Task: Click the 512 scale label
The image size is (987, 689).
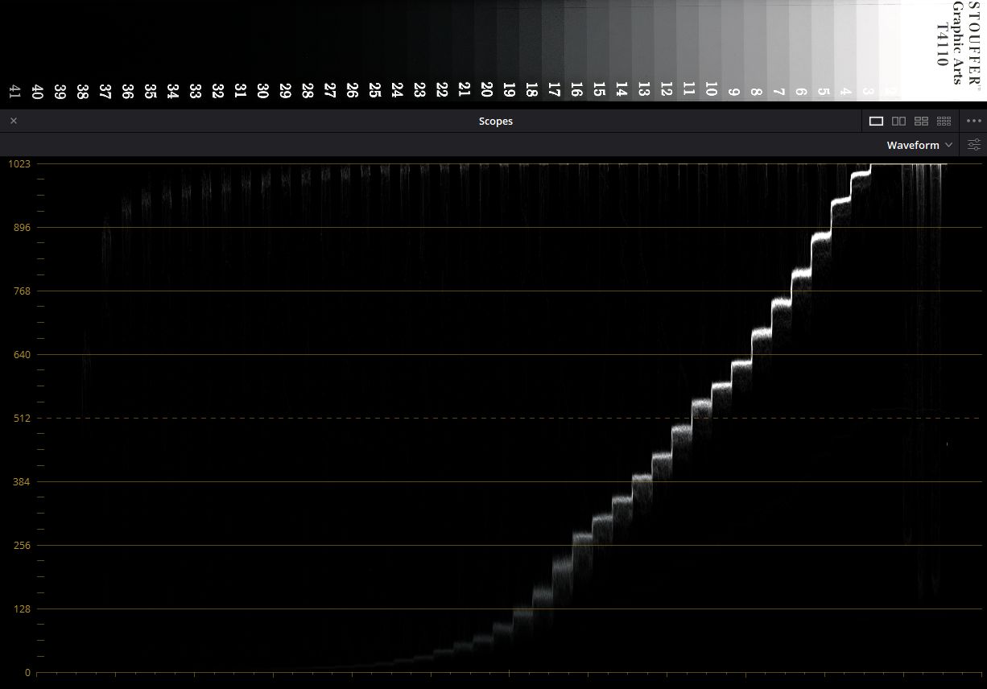Action: click(x=23, y=418)
